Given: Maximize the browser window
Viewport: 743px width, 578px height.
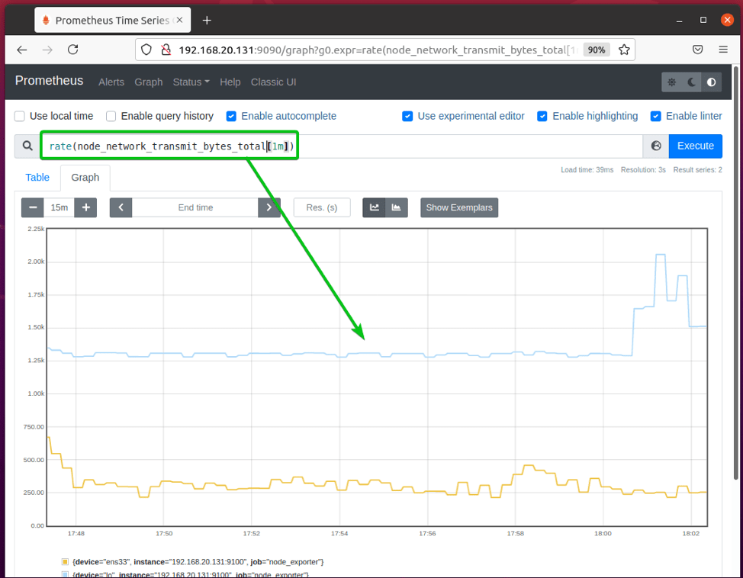Looking at the screenshot, I should click(x=703, y=20).
